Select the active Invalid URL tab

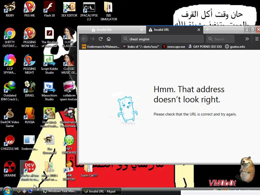click(x=174, y=30)
